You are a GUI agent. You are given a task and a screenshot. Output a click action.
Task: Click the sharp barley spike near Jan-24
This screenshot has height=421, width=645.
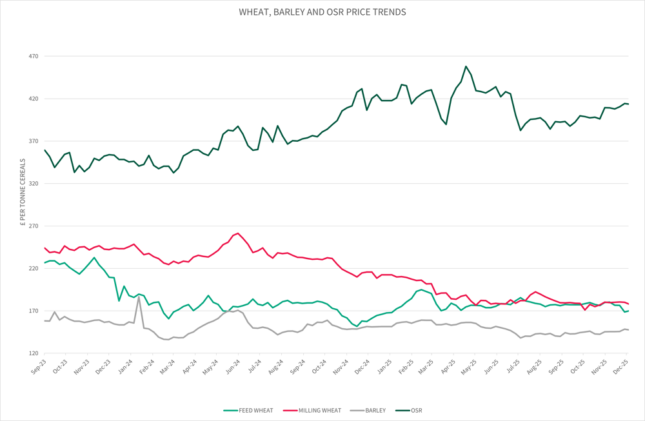[x=139, y=297]
